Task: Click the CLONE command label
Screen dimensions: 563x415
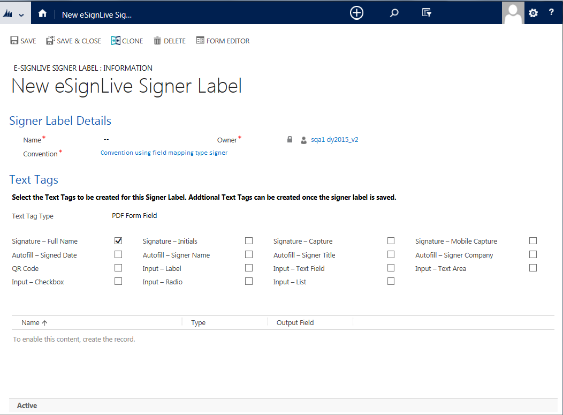Action: pos(133,41)
